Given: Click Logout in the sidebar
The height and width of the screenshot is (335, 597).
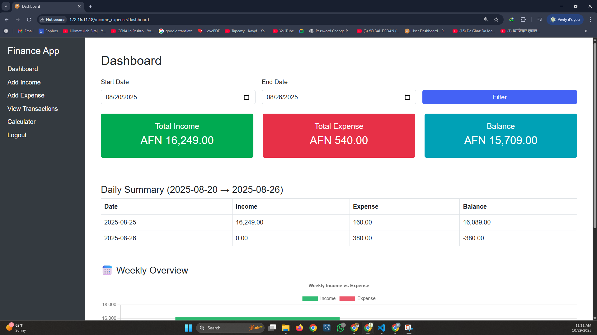Looking at the screenshot, I should [17, 135].
